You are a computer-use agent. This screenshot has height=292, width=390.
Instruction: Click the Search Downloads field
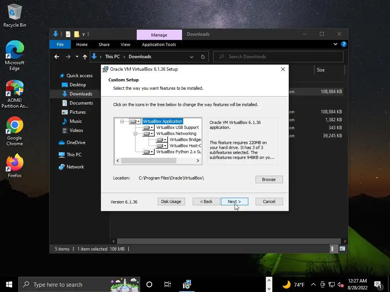coord(278,57)
